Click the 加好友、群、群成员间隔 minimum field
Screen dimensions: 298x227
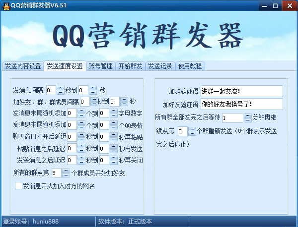(85, 102)
